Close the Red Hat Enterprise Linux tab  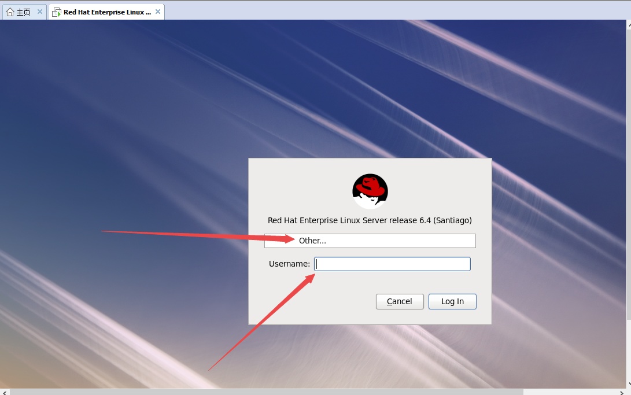point(158,12)
